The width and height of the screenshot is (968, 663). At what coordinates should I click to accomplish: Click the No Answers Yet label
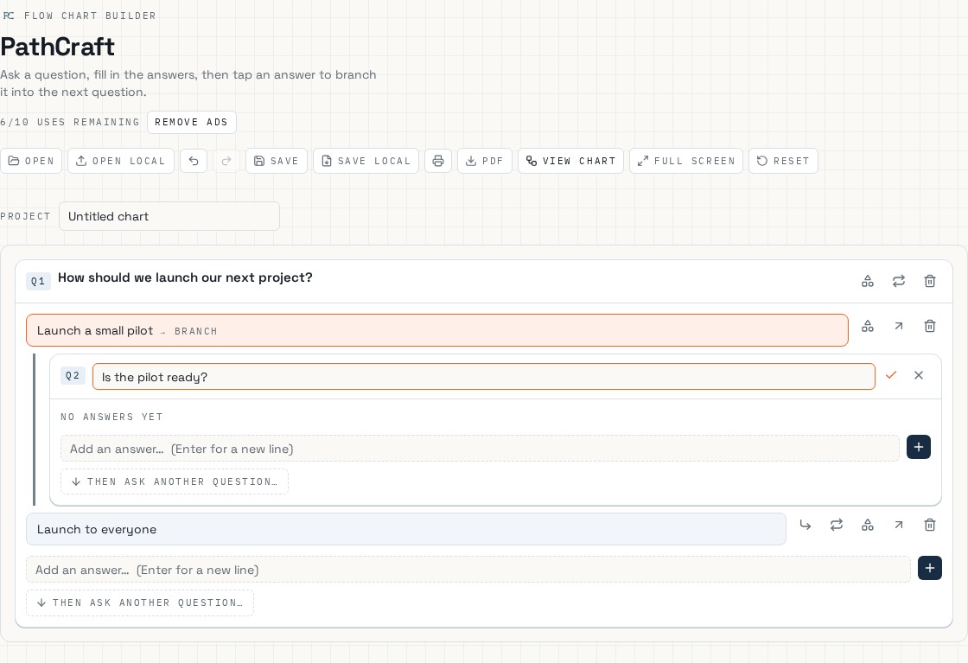(111, 417)
